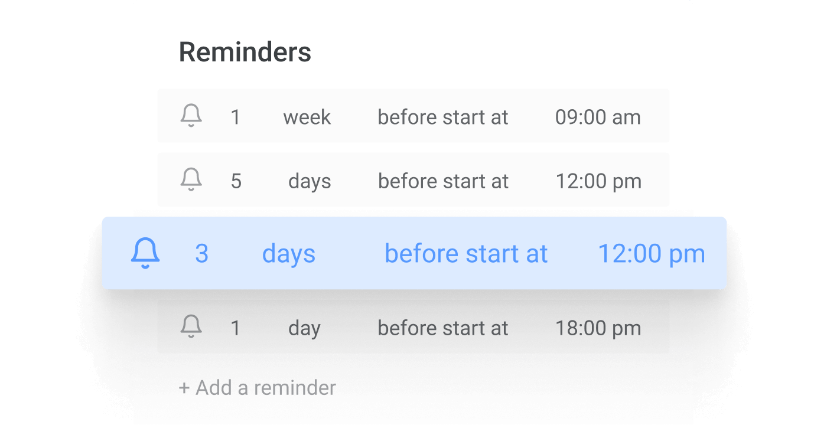The image size is (827, 425).
Task: Edit the 18:00 pm time value
Action: tap(598, 328)
